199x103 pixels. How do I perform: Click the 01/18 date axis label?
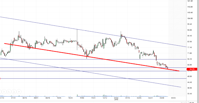point(127,98)
